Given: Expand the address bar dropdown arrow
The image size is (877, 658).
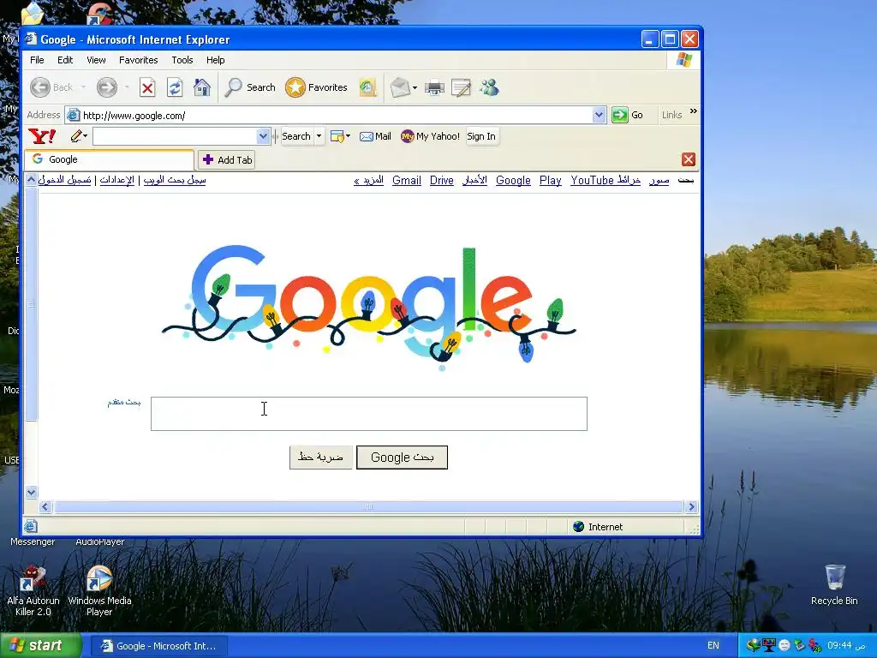Looking at the screenshot, I should coord(599,116).
